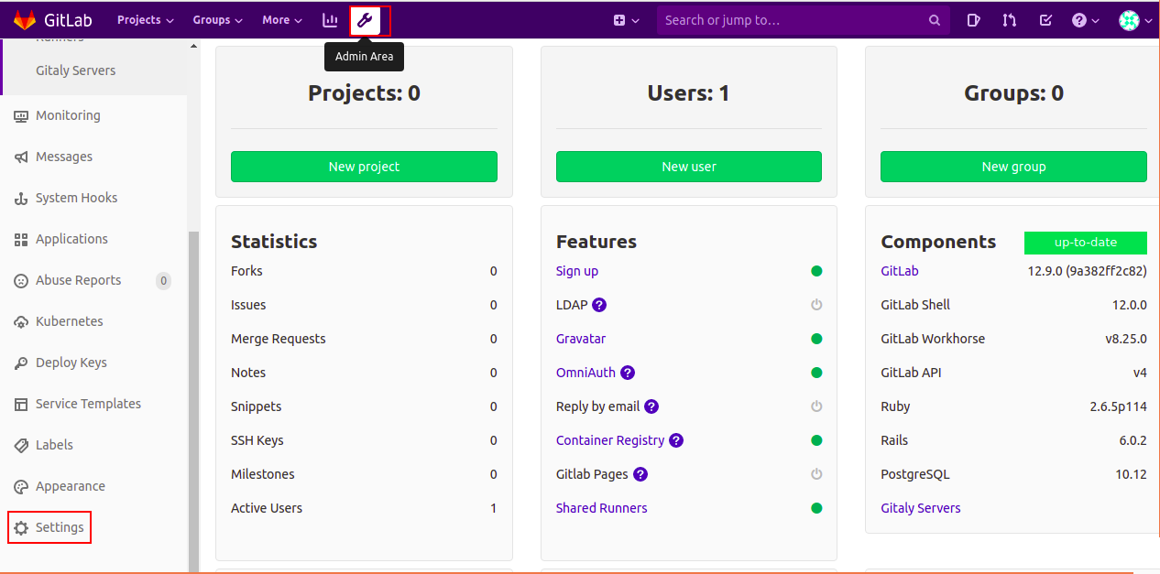Open merge requests icon in top bar

1010,20
